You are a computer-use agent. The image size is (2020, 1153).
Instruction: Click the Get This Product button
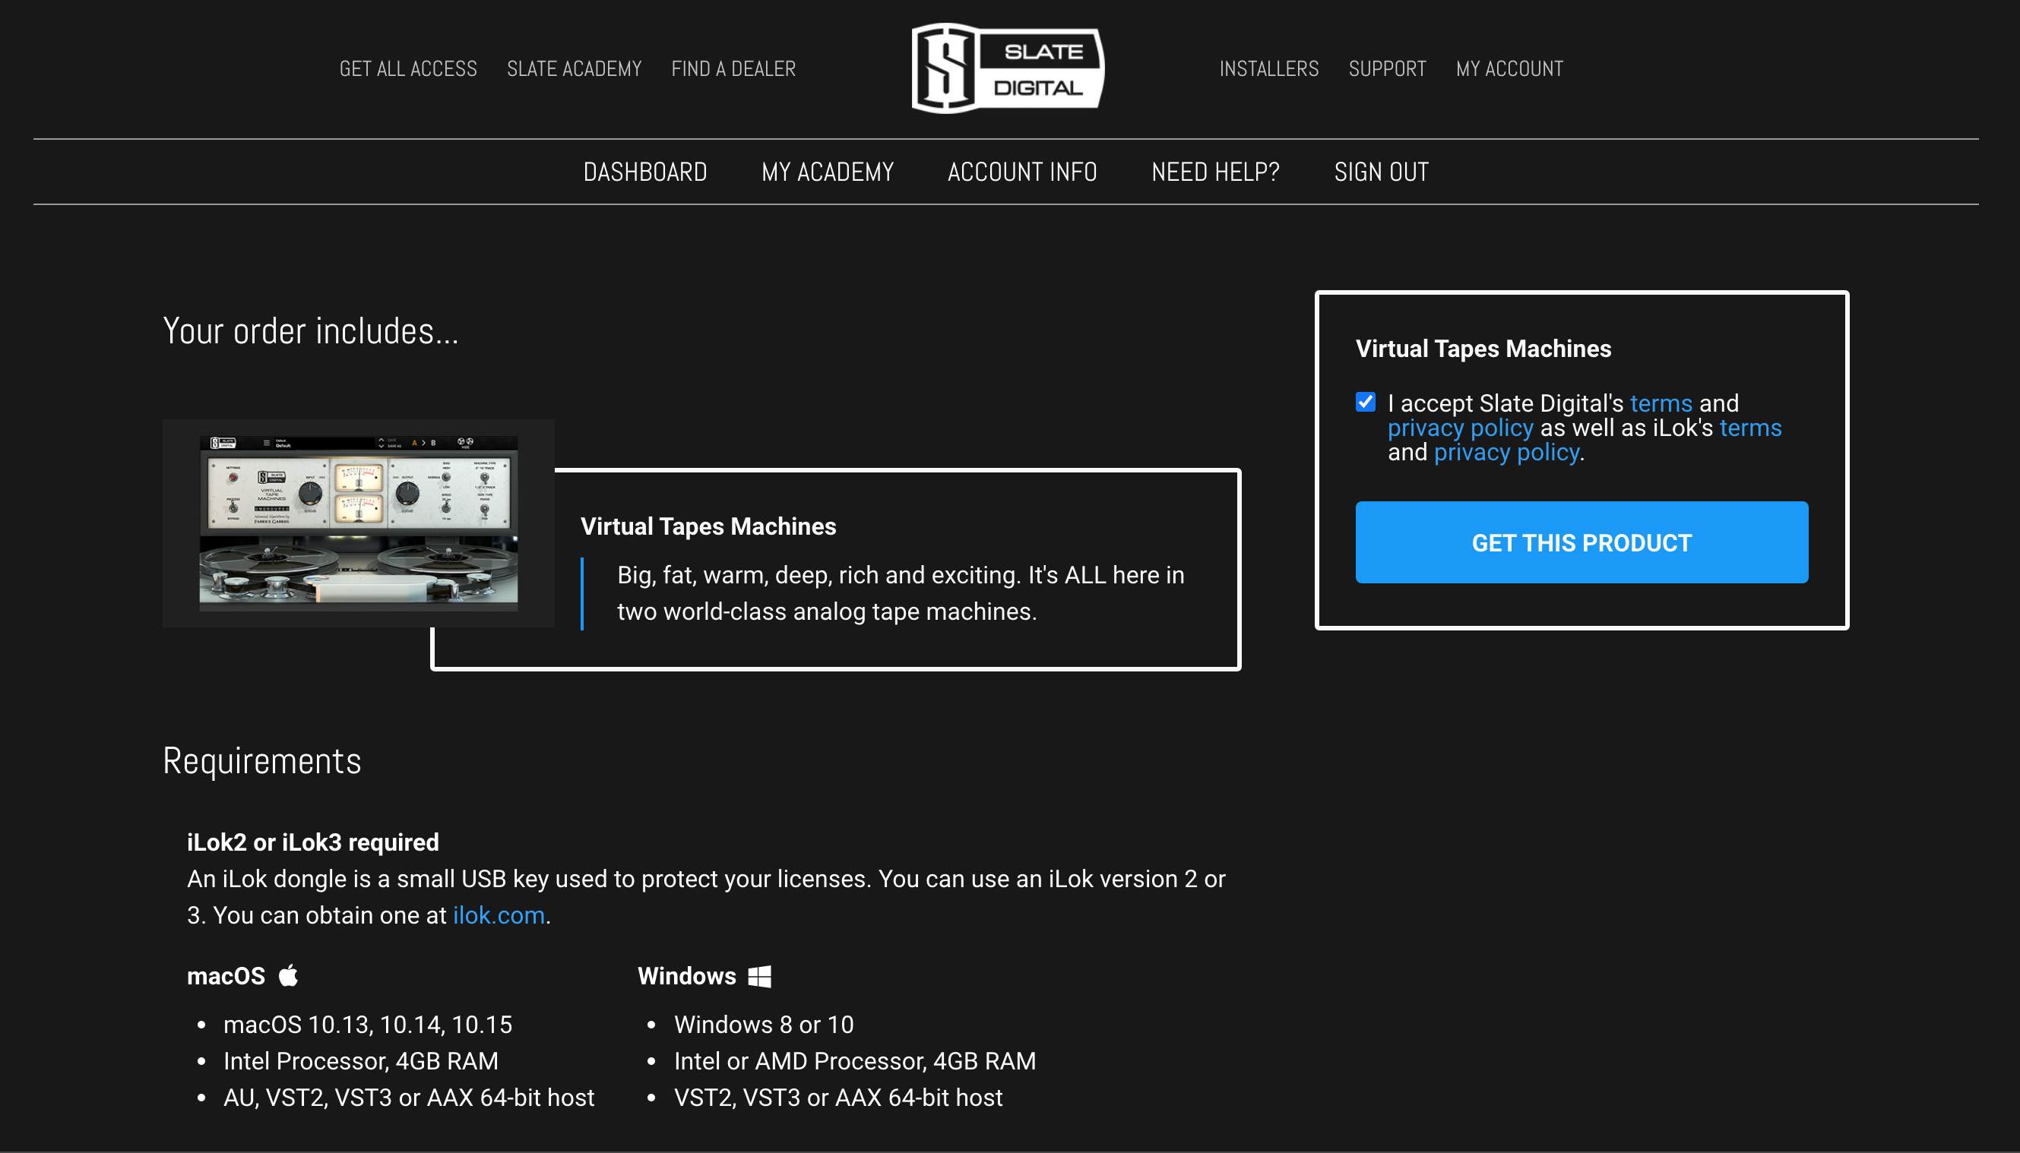click(1581, 542)
